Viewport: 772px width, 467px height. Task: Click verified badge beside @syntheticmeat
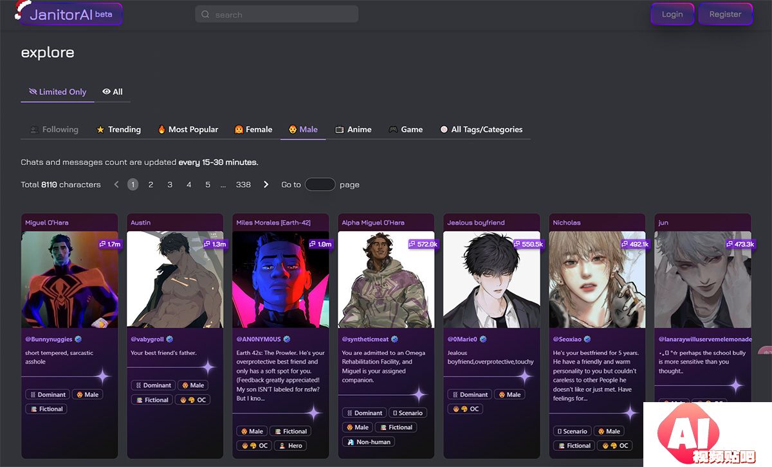click(x=394, y=339)
